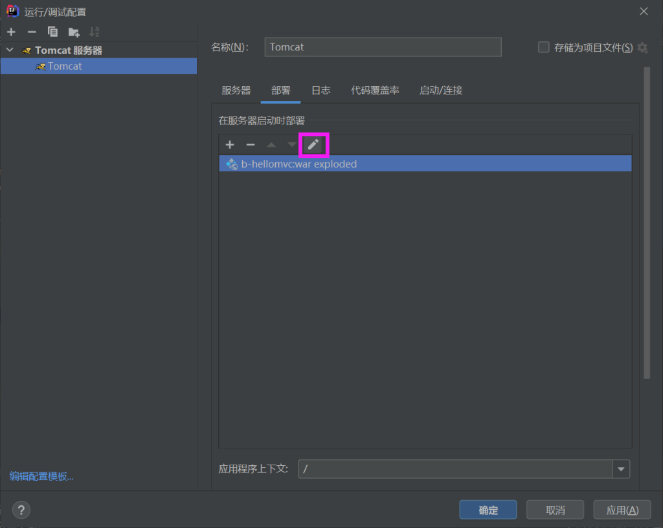Image resolution: width=663 pixels, height=528 pixels.
Task: Open help with the question mark button
Action: tap(22, 509)
